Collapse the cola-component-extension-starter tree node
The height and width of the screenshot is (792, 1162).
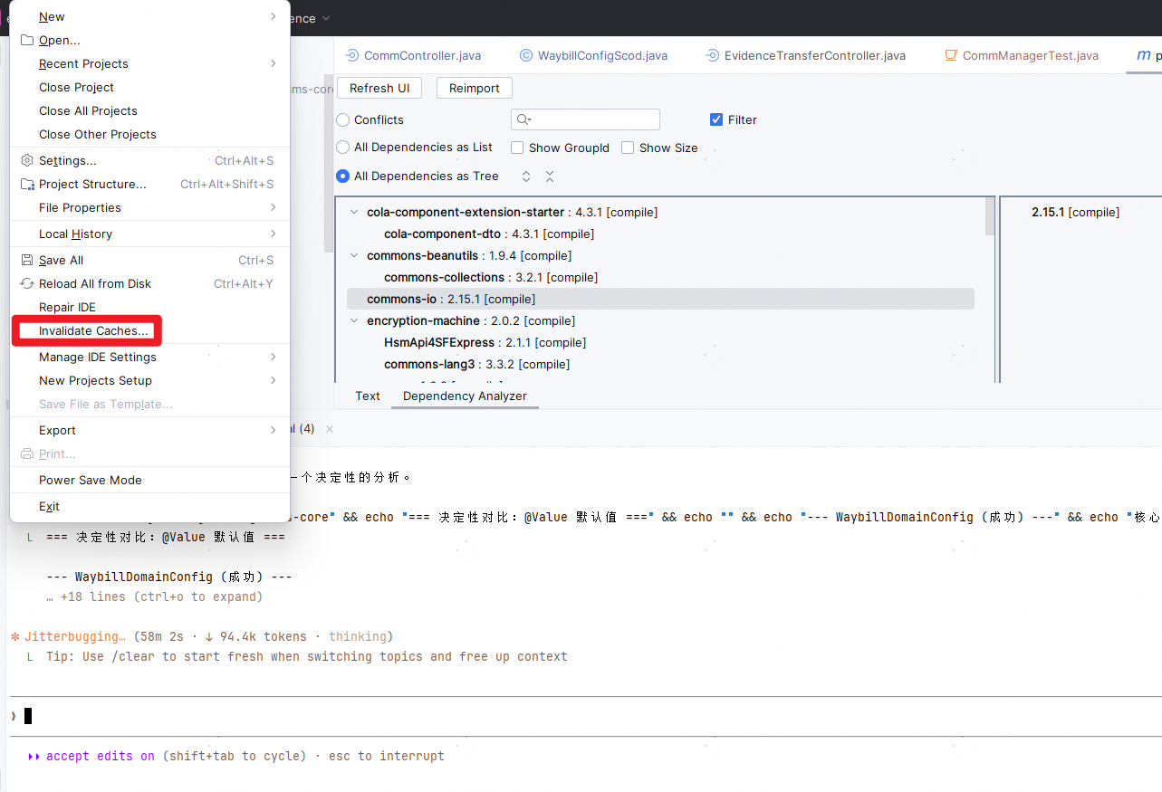[353, 212]
